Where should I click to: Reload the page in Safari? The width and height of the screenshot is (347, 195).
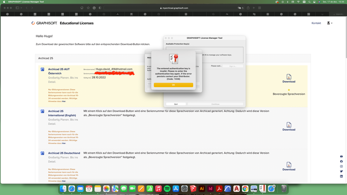click(243, 8)
